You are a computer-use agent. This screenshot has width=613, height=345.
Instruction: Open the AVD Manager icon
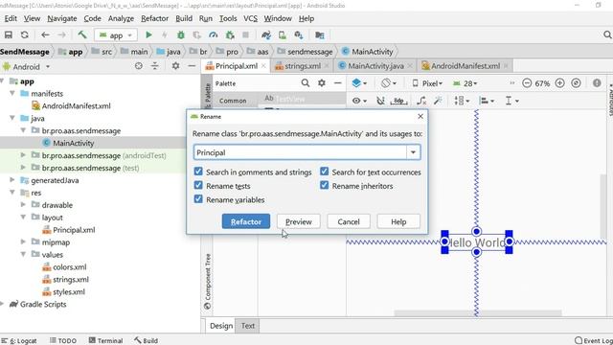283,34
